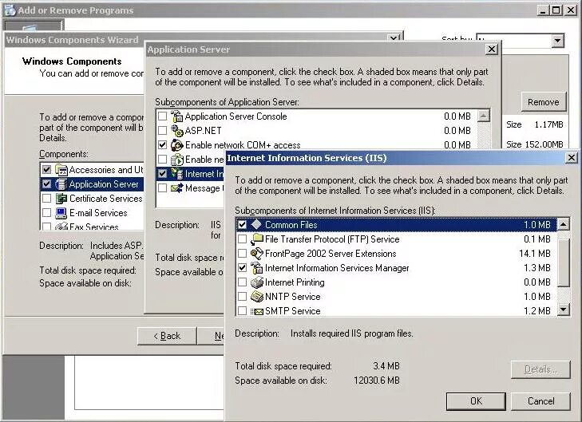The height and width of the screenshot is (422, 582).
Task: Check the SMTP Service checkbox
Action: [x=242, y=311]
